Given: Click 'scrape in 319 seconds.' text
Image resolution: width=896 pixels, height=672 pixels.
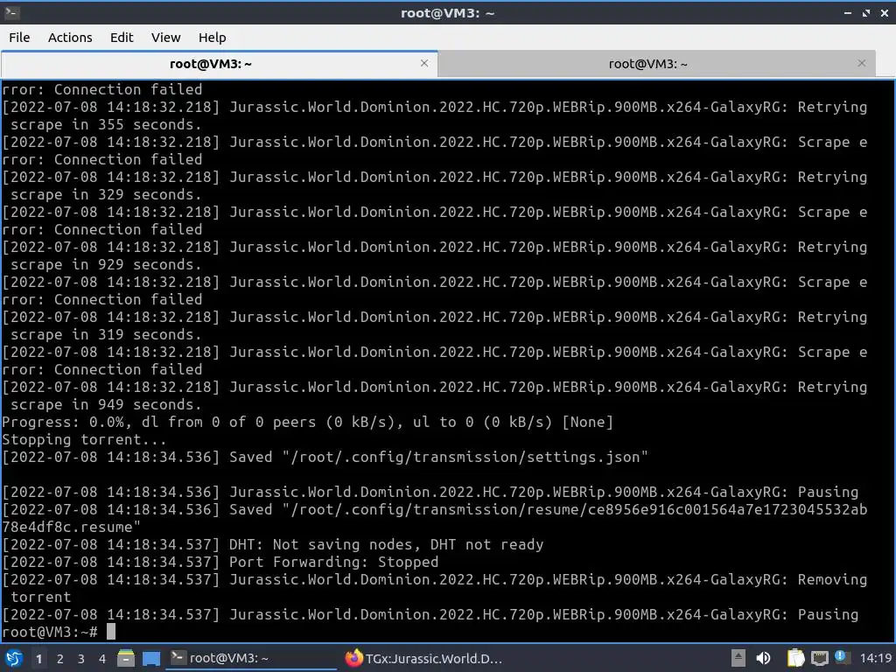Looking at the screenshot, I should coord(106,335).
